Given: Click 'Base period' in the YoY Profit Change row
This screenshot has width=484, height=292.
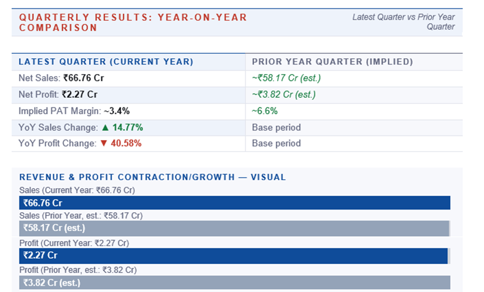Looking at the screenshot, I should (276, 144).
